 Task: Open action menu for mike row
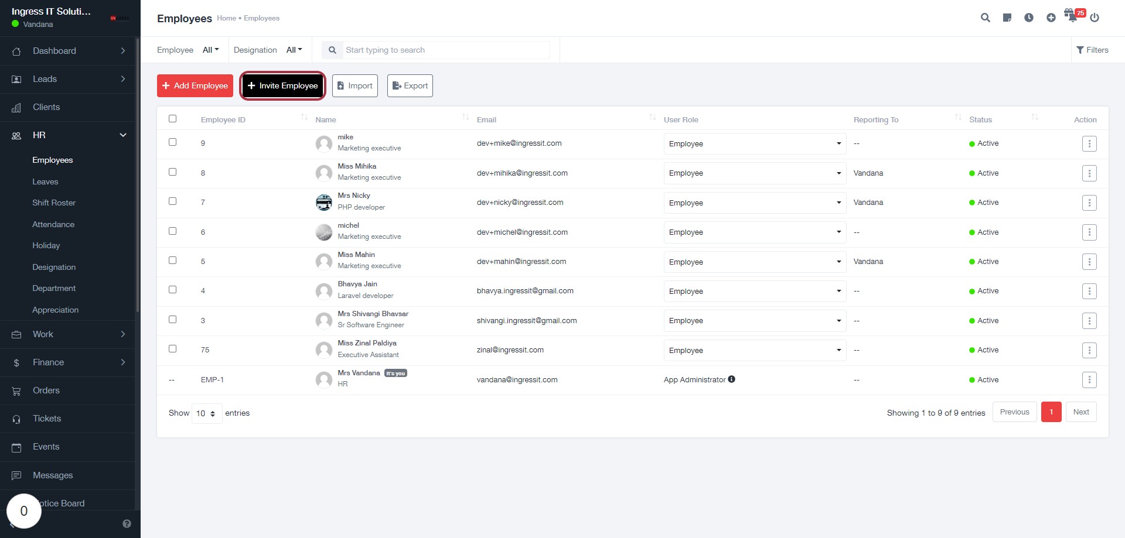pos(1089,143)
